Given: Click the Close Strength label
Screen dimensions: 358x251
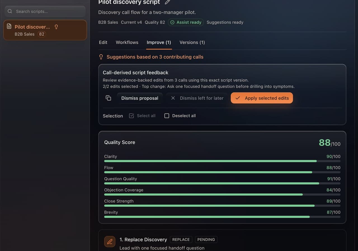Looking at the screenshot, I should 119,201.
